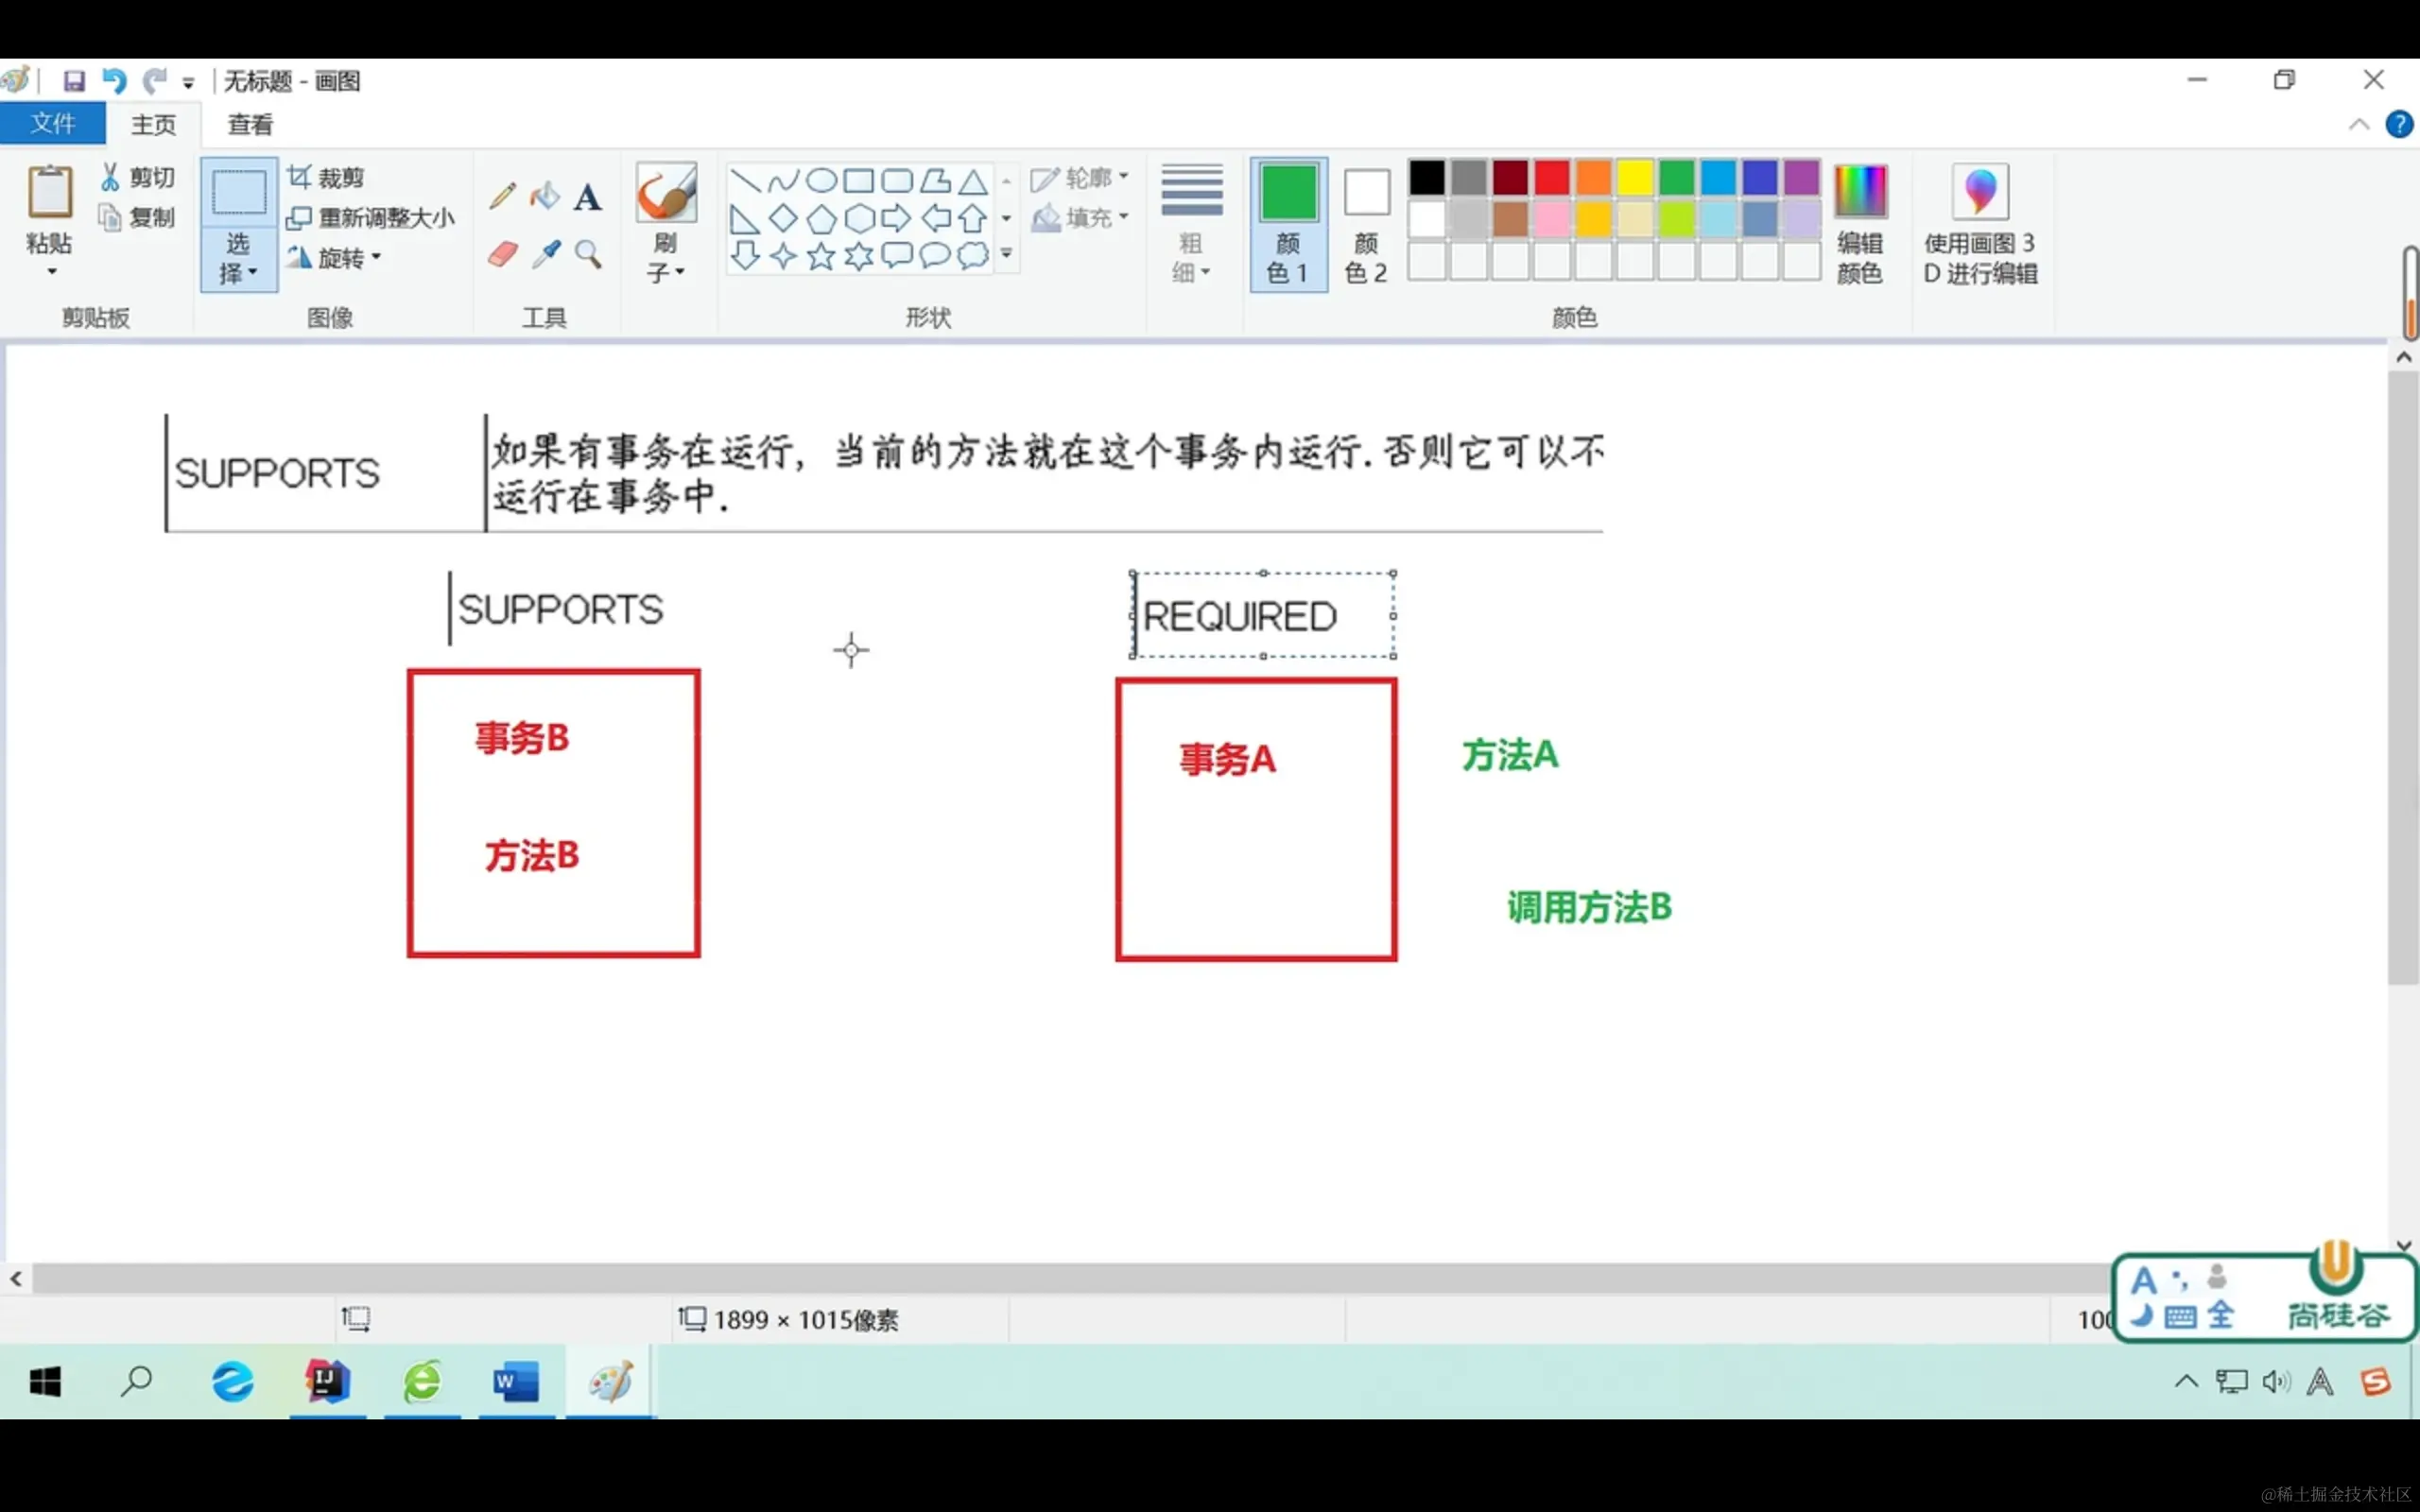Activate Color 2 selector

click(x=1366, y=223)
